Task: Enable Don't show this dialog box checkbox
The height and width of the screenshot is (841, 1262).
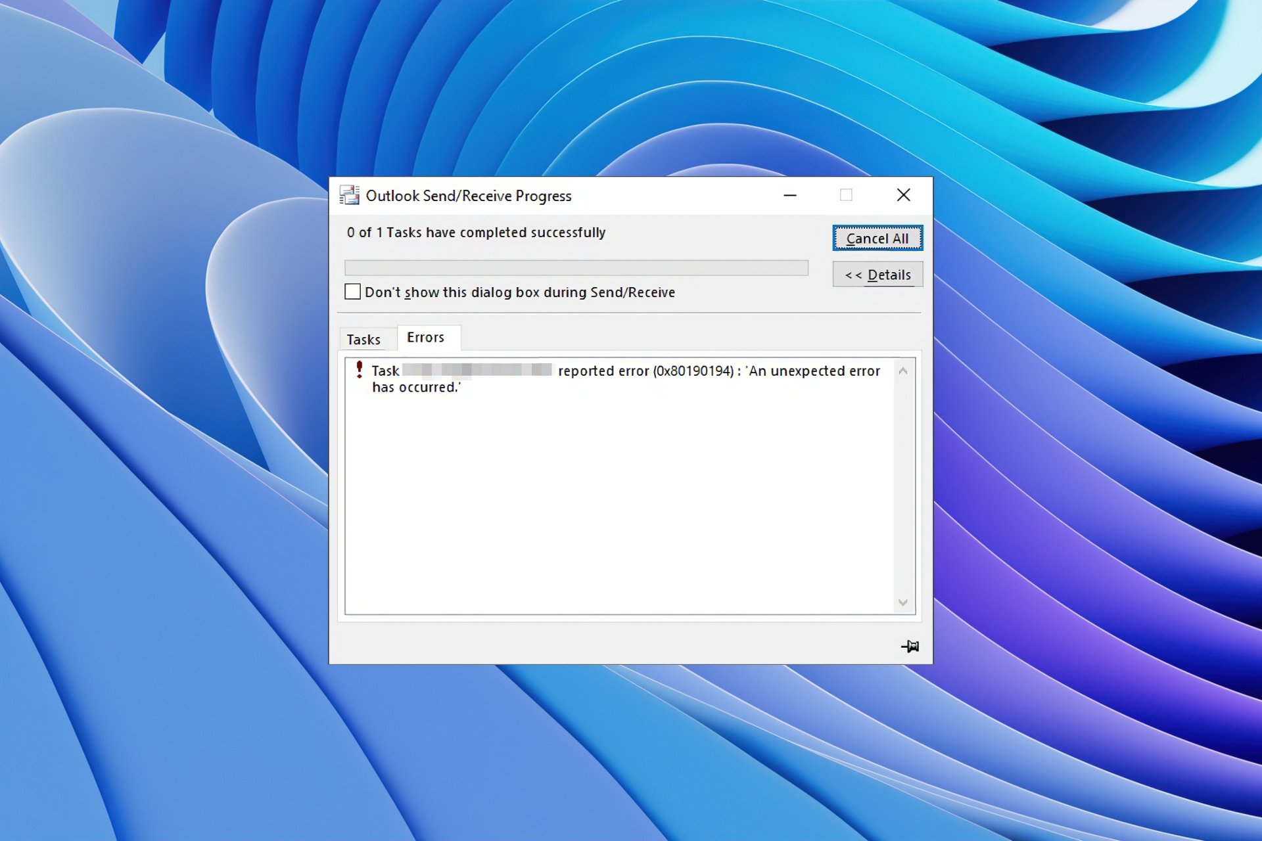Action: coord(352,292)
